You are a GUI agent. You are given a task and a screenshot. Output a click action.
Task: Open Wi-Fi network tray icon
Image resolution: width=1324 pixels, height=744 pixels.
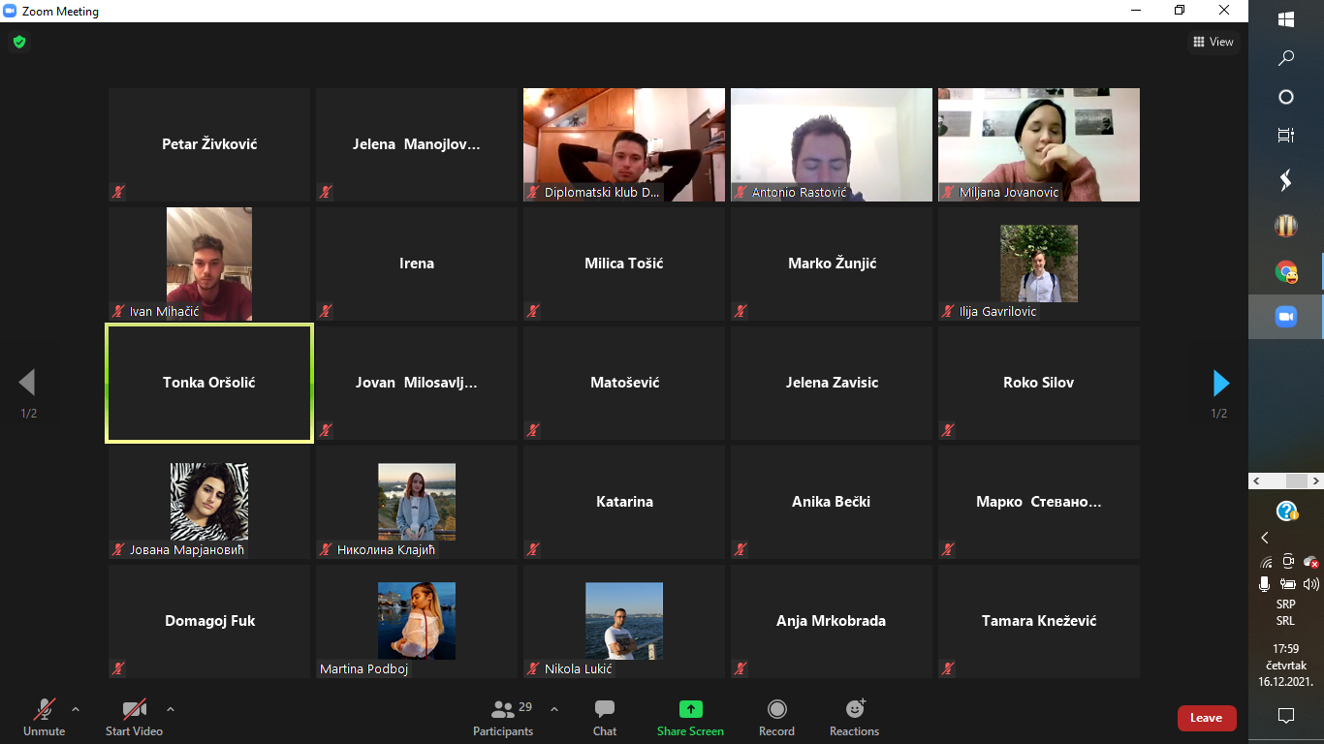[1266, 562]
